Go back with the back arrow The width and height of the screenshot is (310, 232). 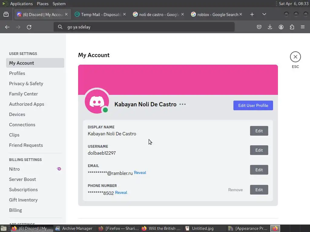[7, 27]
